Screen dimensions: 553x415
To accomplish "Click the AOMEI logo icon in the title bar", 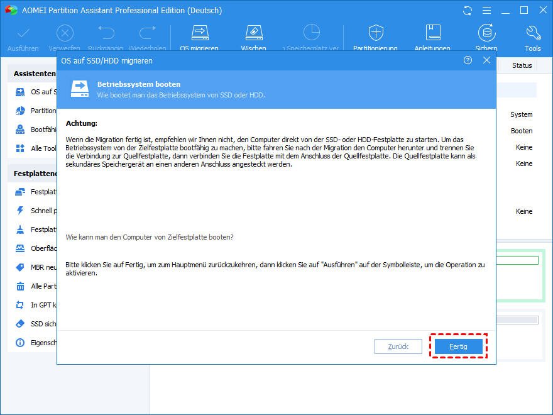I will [x=11, y=10].
